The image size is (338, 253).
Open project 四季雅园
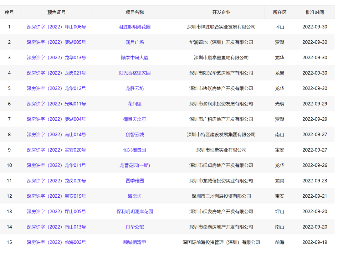[x=135, y=181]
